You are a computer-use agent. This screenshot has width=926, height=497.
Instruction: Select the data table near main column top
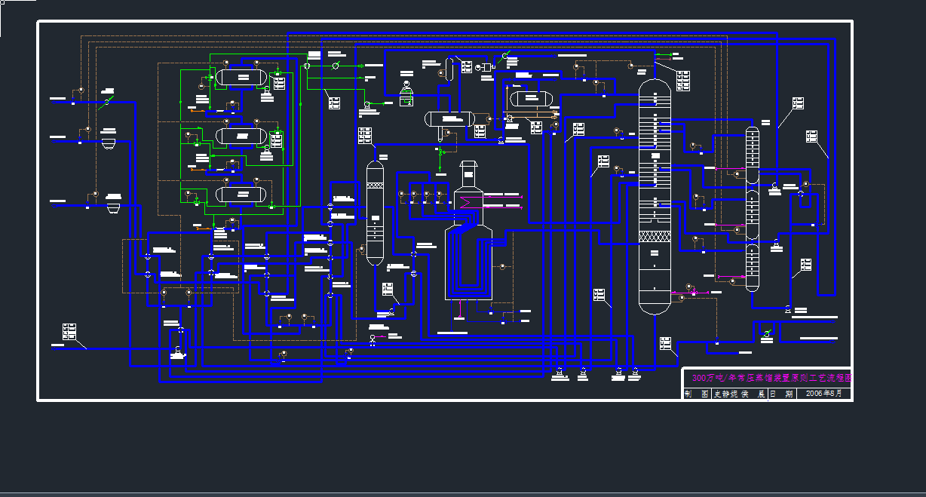pos(683,80)
